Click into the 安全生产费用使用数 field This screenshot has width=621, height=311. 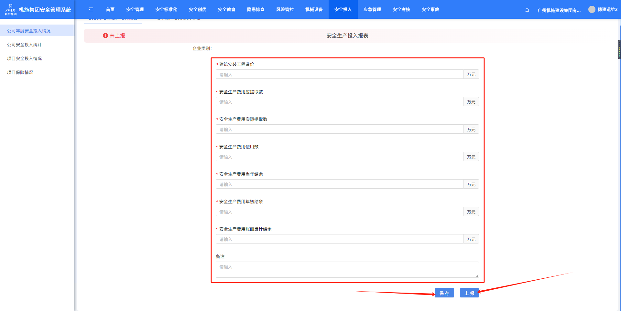point(339,157)
